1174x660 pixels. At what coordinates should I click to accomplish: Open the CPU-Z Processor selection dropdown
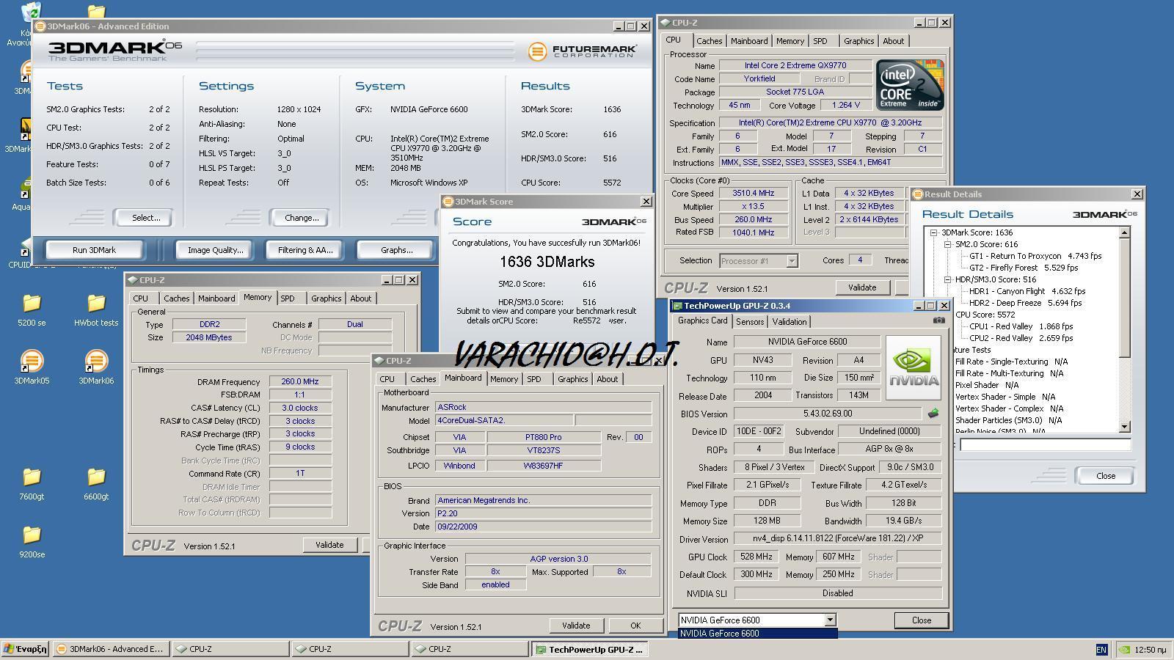pos(792,261)
